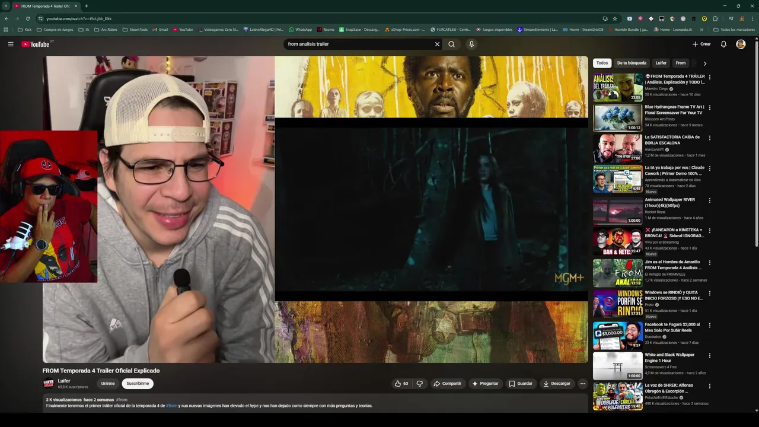Click the magnifying glass search button
The height and width of the screenshot is (427, 759).
click(451, 44)
